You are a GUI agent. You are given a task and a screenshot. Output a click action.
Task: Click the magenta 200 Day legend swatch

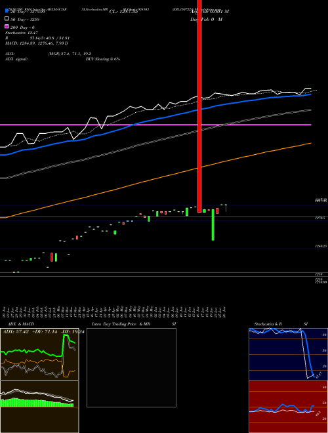click(7, 27)
